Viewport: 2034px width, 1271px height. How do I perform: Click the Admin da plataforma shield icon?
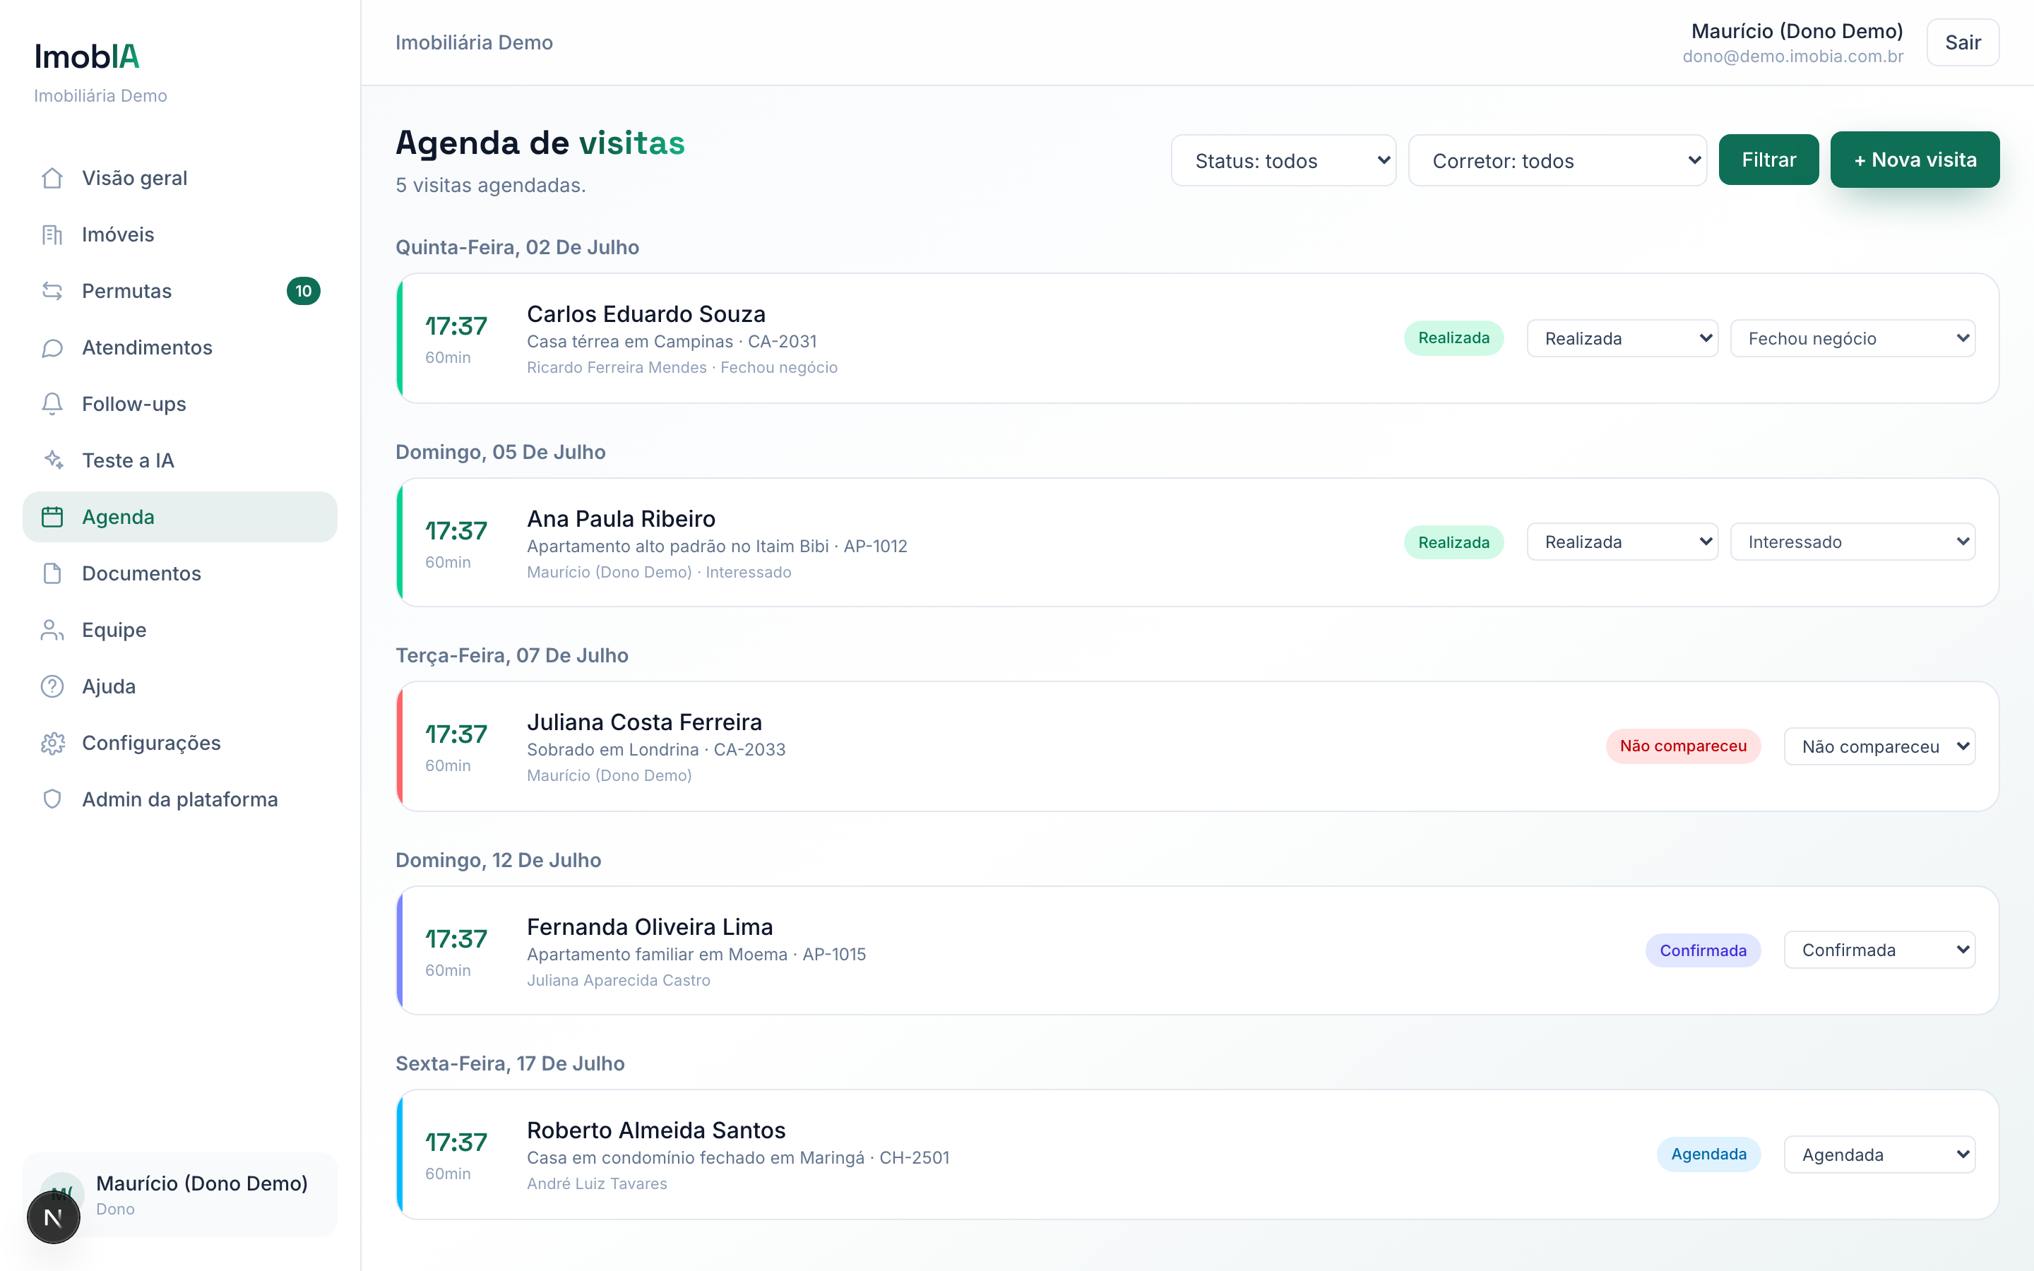(x=52, y=799)
